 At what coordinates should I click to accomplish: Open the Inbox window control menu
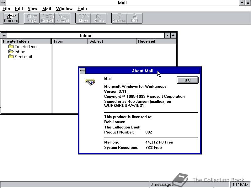[4, 35]
